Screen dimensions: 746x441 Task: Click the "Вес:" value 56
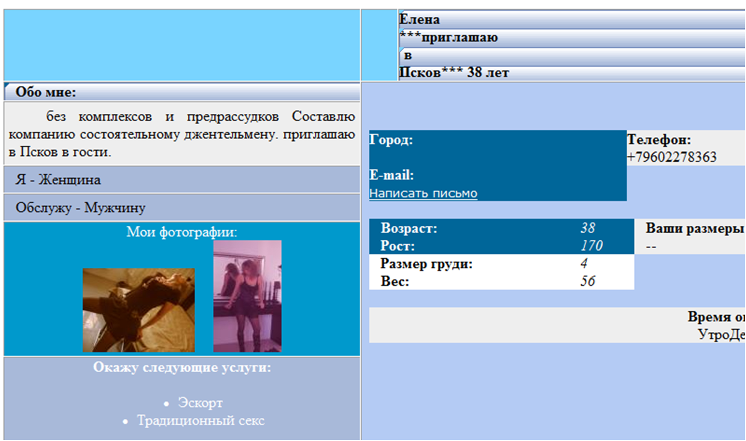(588, 281)
